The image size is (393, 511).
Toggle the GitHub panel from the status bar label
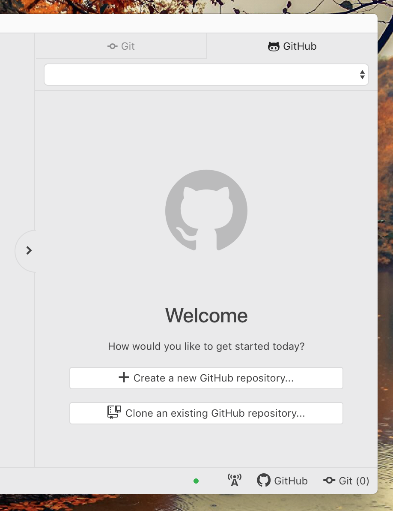(x=291, y=481)
